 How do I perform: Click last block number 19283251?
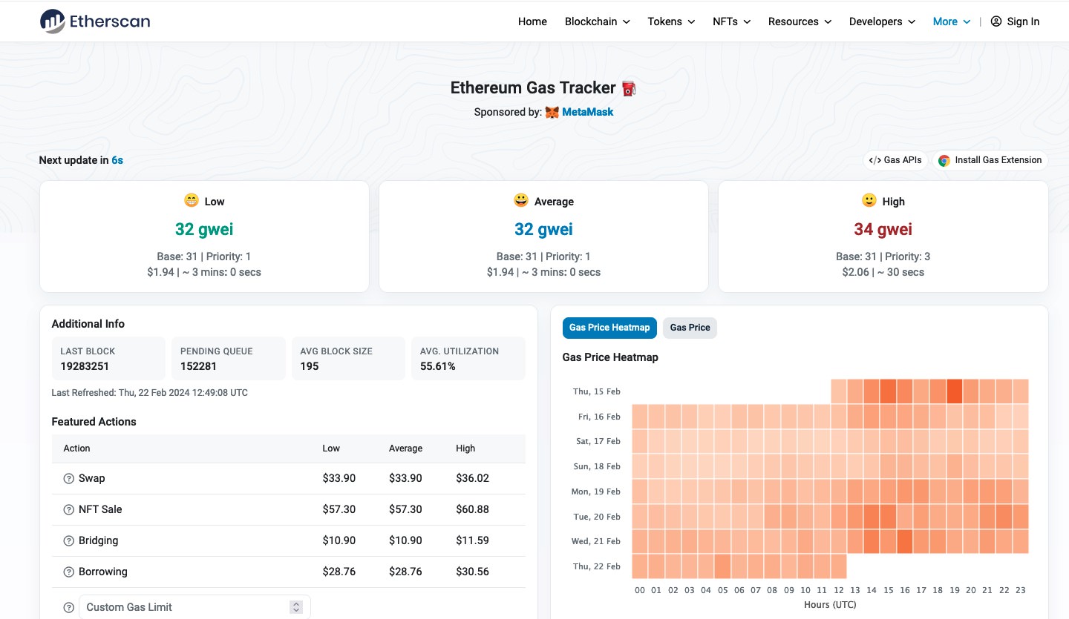[86, 366]
